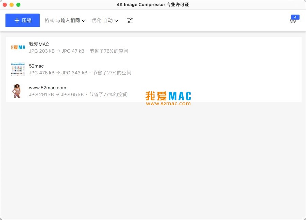The width and height of the screenshot is (306, 220).
Task: Click the text JPG 291 kB → JPG 65 kB
Action: pyautogui.click(x=56, y=94)
